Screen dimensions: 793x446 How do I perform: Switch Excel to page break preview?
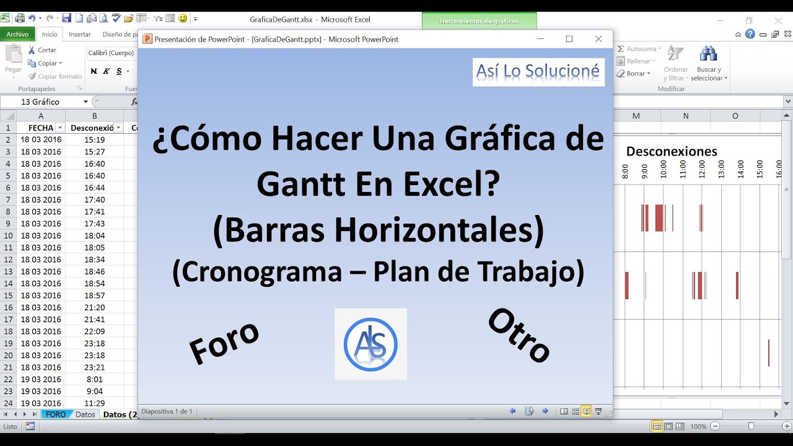pyautogui.click(x=680, y=426)
